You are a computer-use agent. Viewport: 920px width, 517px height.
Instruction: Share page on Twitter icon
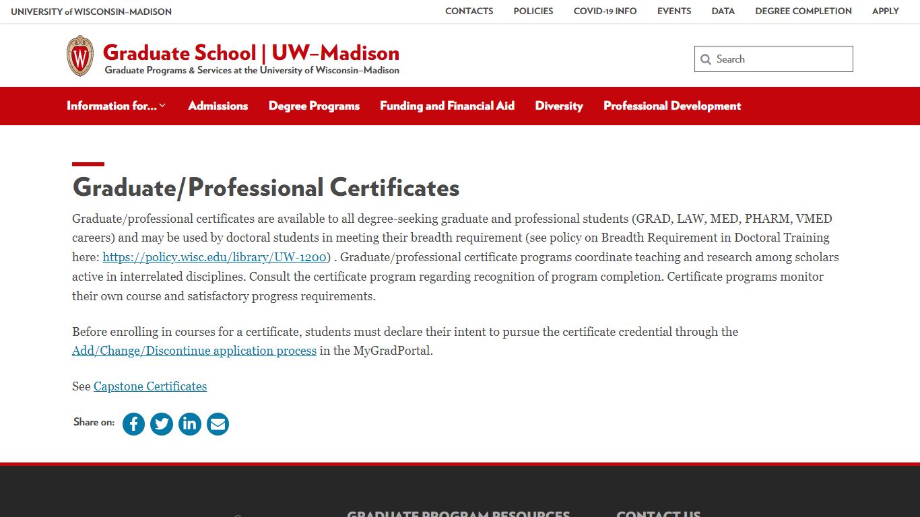point(162,424)
